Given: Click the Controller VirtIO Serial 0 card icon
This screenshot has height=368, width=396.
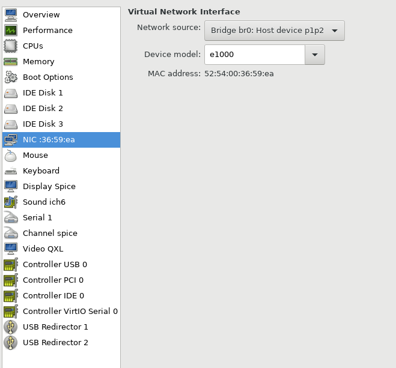Looking at the screenshot, I should (x=11, y=312).
